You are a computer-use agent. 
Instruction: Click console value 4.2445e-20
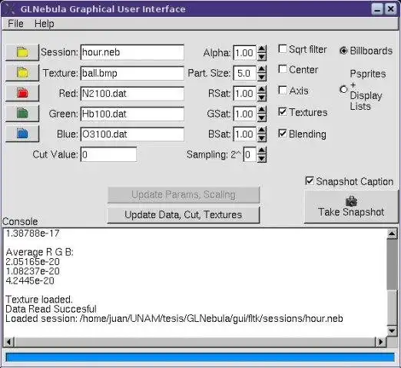30,280
